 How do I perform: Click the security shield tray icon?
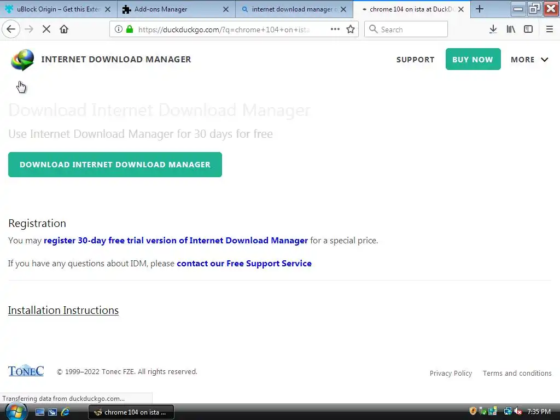[x=473, y=411]
